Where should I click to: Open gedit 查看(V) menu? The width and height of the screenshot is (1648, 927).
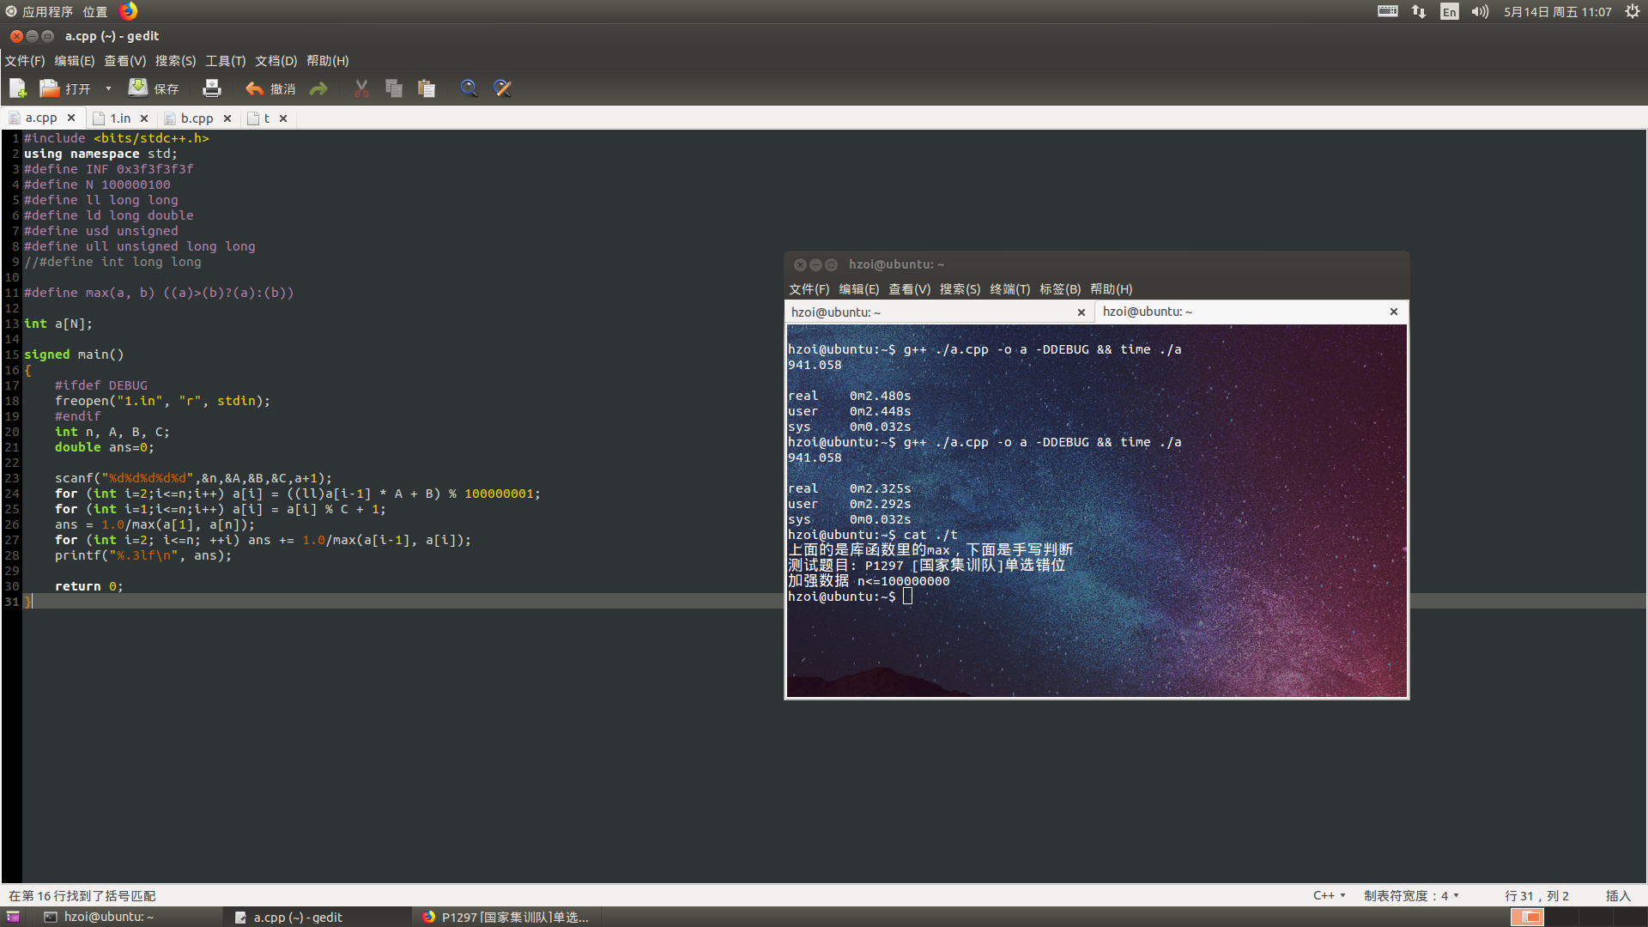pos(125,61)
